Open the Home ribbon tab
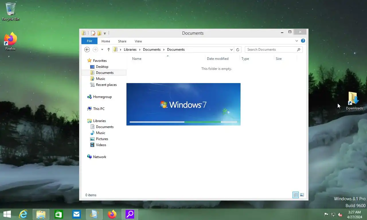Image resolution: width=367 pixels, height=220 pixels. (x=106, y=41)
